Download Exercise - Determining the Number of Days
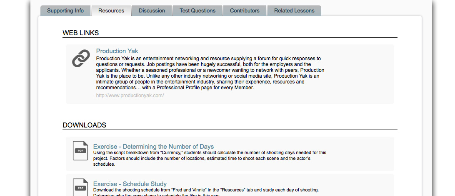 click(153, 147)
